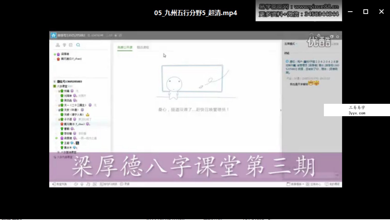Click the crown badge in the 天顺 row
Screen dimensions: 390x220
(88, 114)
